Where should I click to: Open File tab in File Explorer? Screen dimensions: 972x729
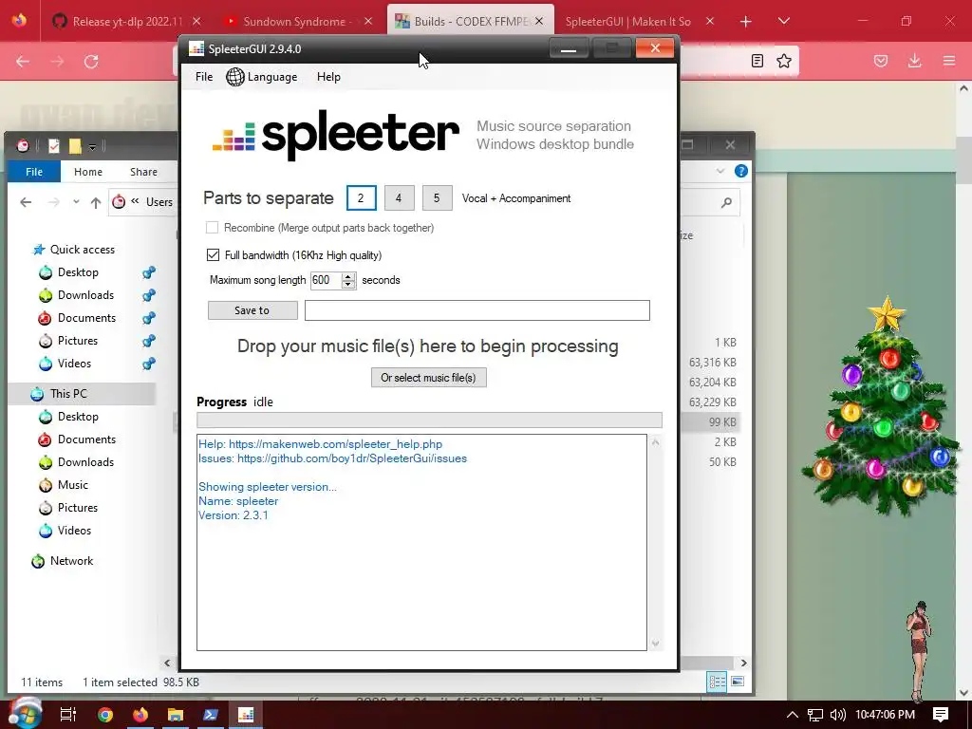coord(34,172)
